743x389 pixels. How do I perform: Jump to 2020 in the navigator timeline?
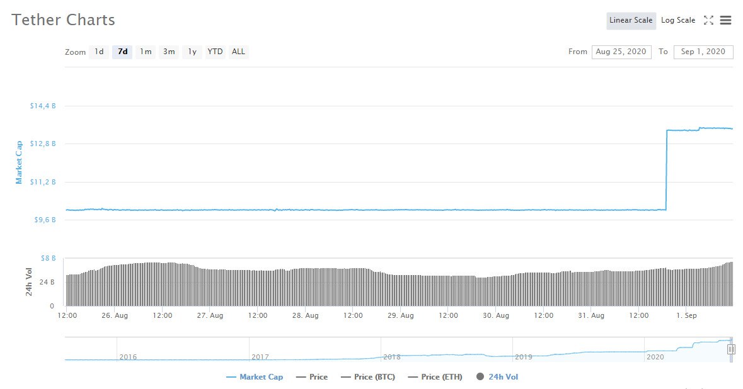tap(655, 357)
